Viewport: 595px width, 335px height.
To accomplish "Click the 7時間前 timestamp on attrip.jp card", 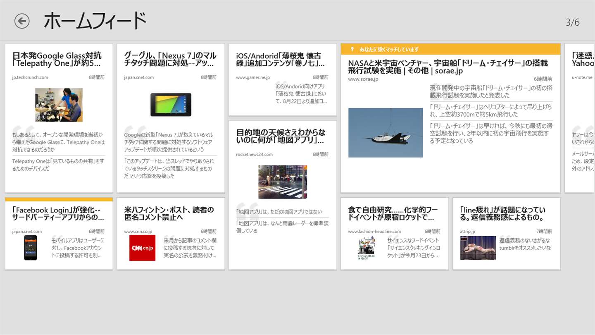I will click(x=544, y=232).
